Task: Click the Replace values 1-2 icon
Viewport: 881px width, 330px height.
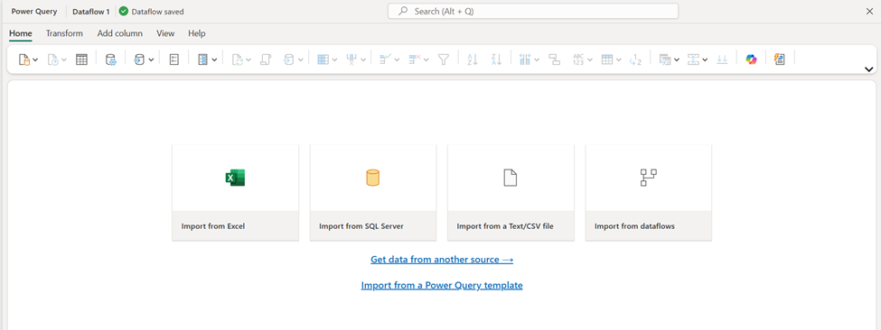Action: click(635, 60)
